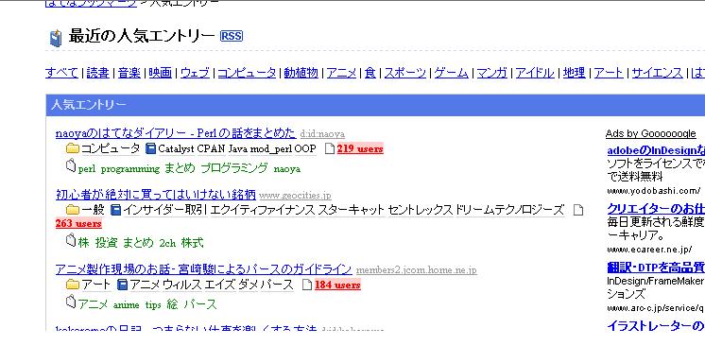Click the bookmark icon beside the page heading
This screenshot has height=363, width=705.
(x=56, y=38)
